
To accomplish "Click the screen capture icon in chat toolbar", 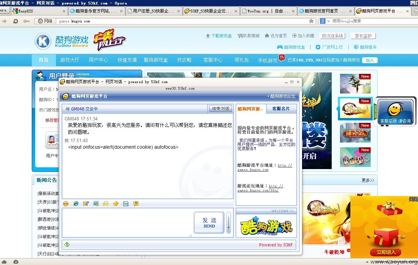I will point(96,204).
